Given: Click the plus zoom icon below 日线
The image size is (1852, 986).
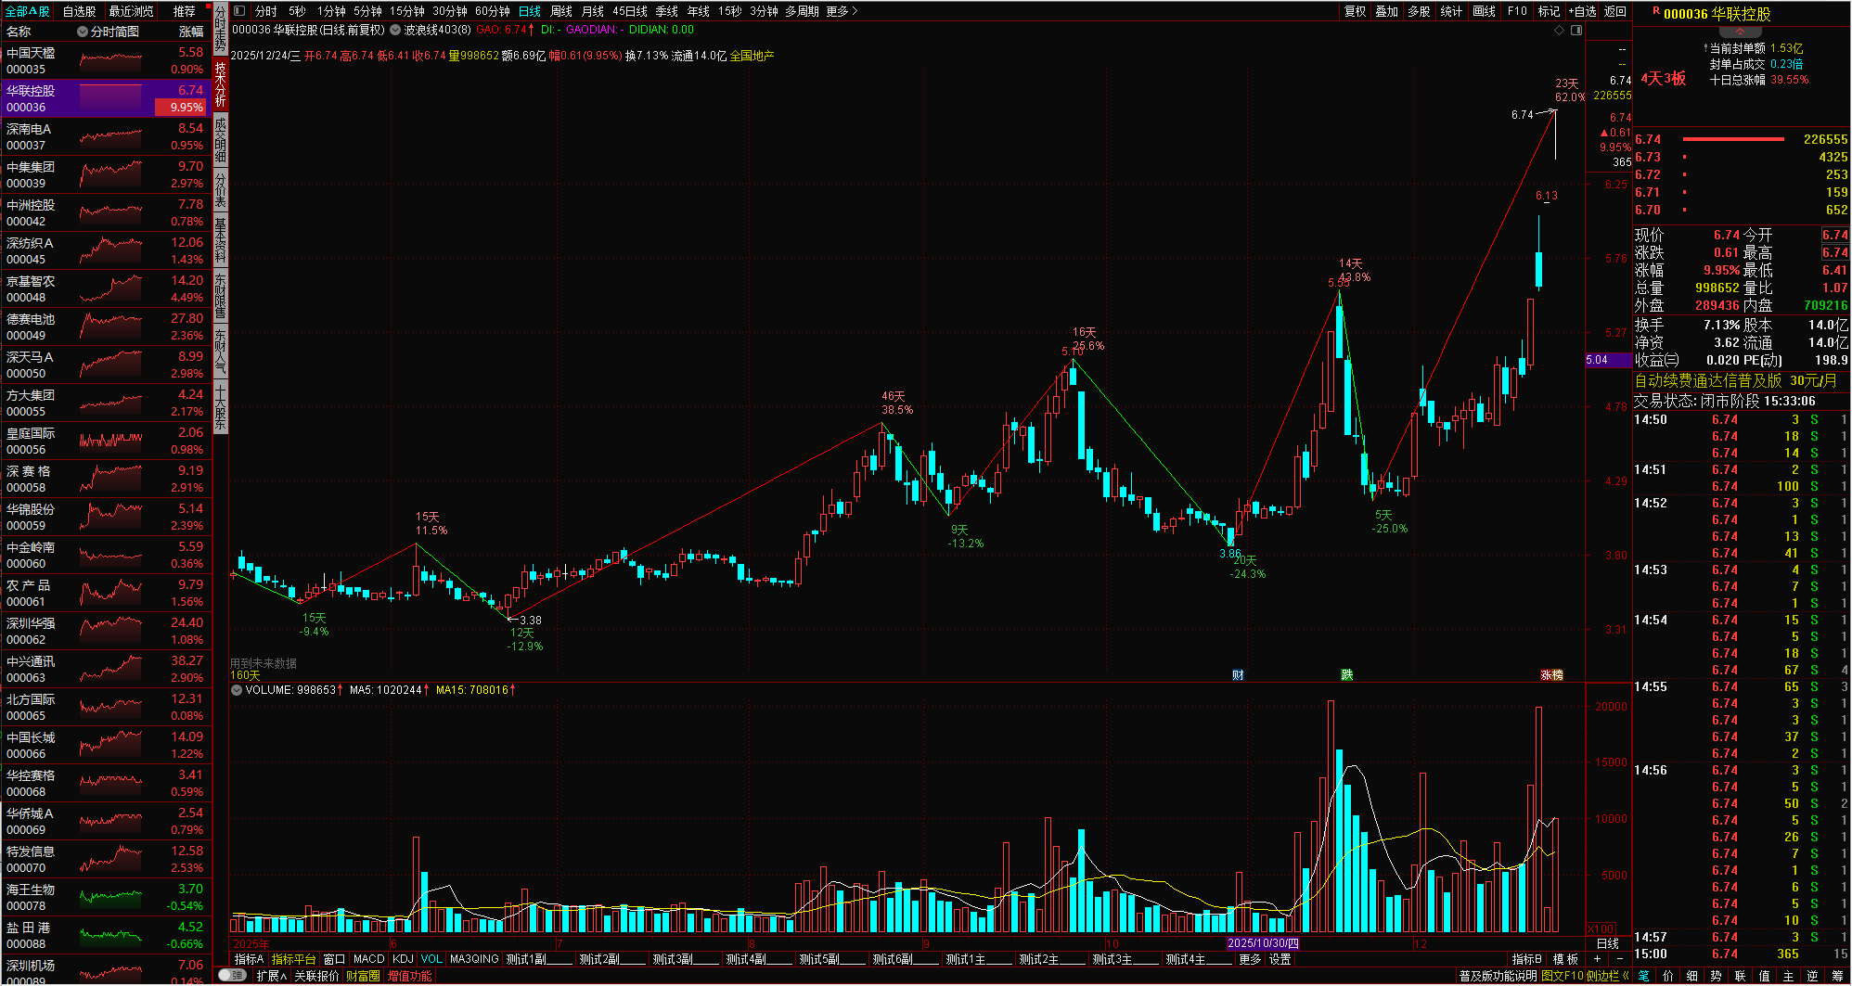Looking at the screenshot, I should 1597,959.
